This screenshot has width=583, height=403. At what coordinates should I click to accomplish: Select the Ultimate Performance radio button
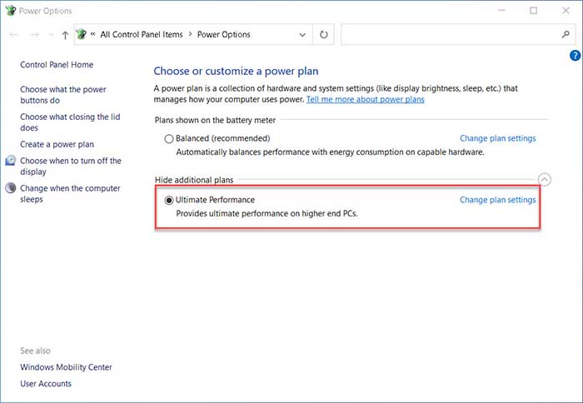pyautogui.click(x=169, y=201)
